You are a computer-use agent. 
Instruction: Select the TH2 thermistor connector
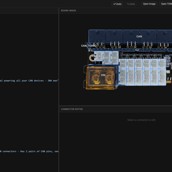click(131, 64)
